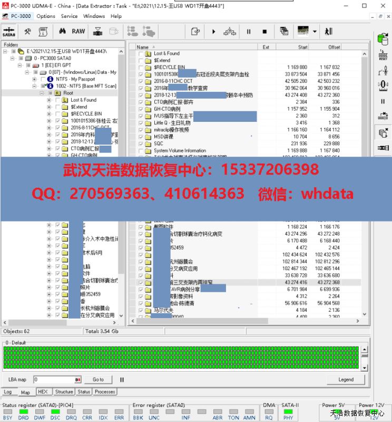Expand the $RECYCLE.BIN tree folder
Image resolution: width=392 pixels, height=422 pixels.
(x=49, y=113)
